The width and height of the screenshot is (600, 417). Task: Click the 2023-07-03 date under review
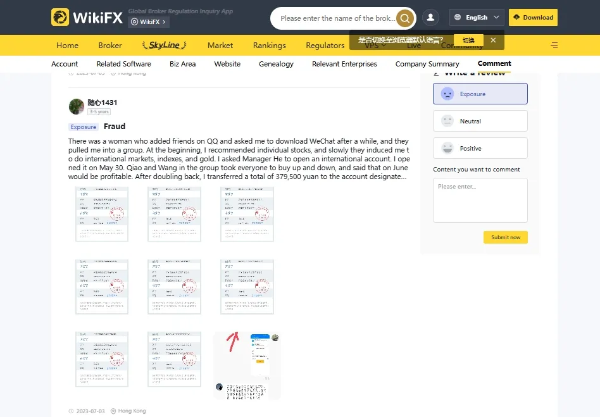pyautogui.click(x=91, y=411)
